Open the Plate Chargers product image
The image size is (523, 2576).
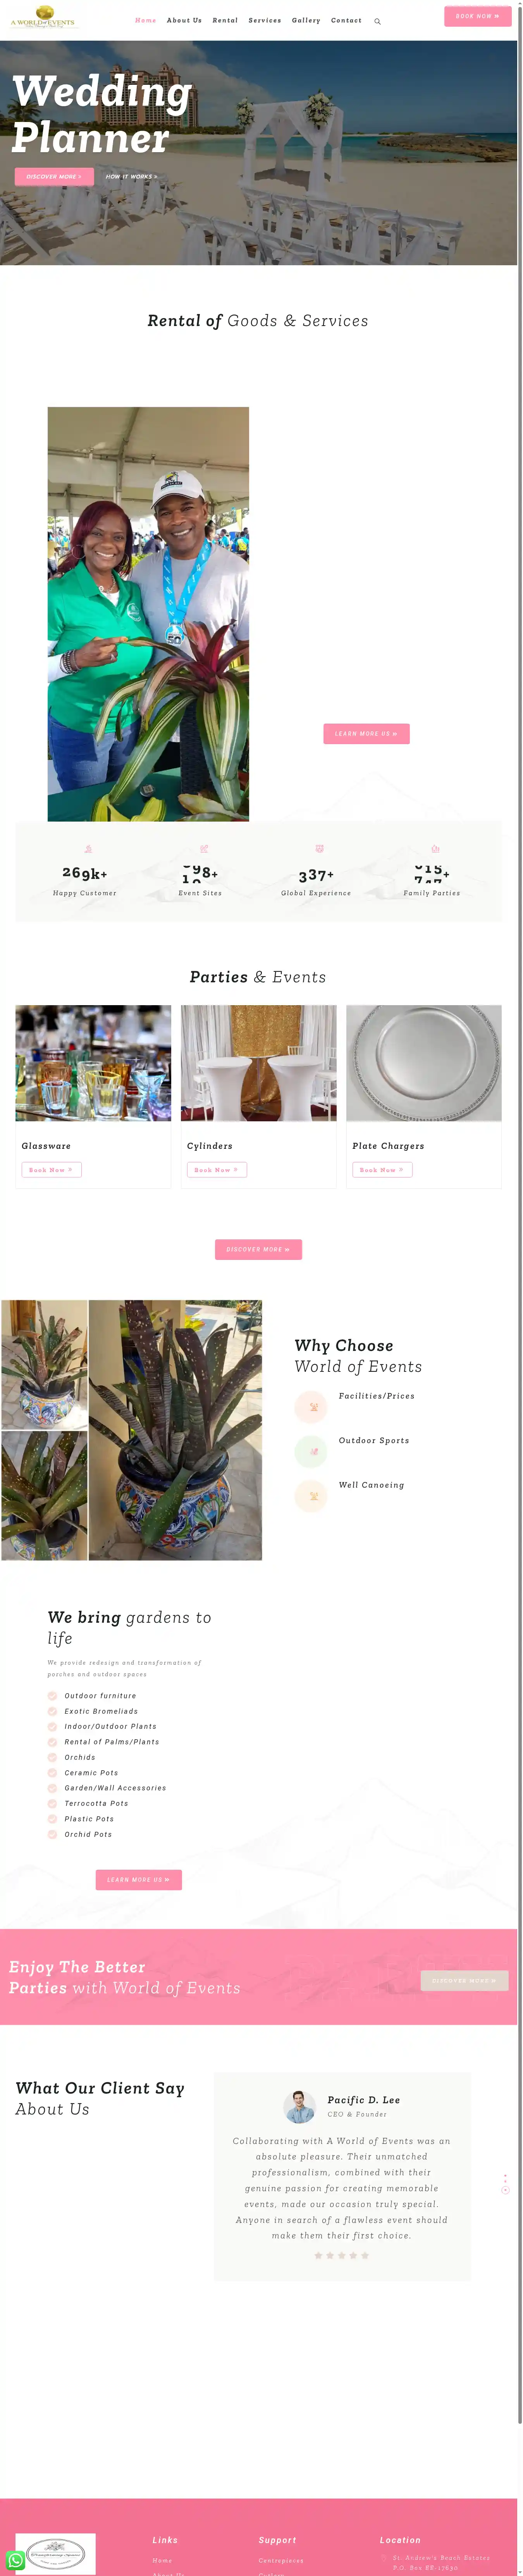point(424,1063)
